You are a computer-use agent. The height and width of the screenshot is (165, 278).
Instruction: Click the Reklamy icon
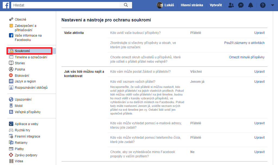click(x=11, y=142)
